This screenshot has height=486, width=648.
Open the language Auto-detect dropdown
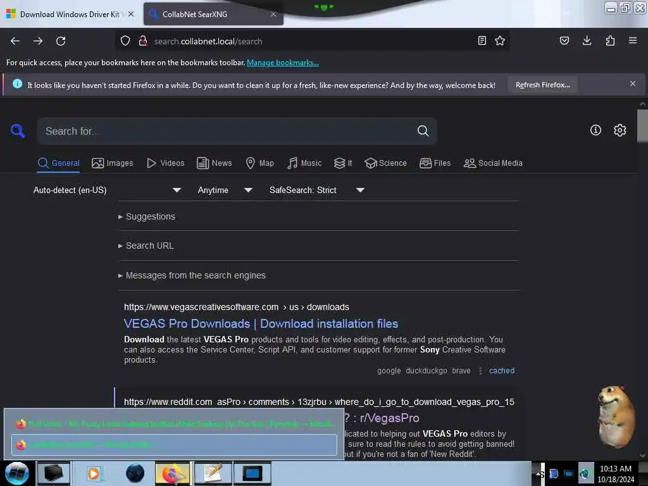(x=107, y=190)
